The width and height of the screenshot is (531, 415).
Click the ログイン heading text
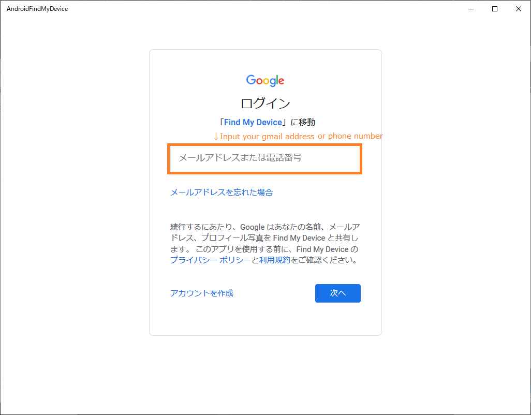[x=265, y=103]
